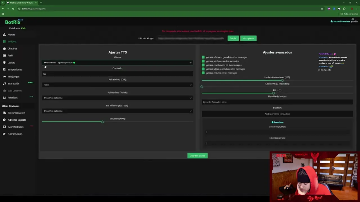Click the Hazte Premium link
This screenshot has height=202, width=360.
pyautogui.click(x=340, y=21)
